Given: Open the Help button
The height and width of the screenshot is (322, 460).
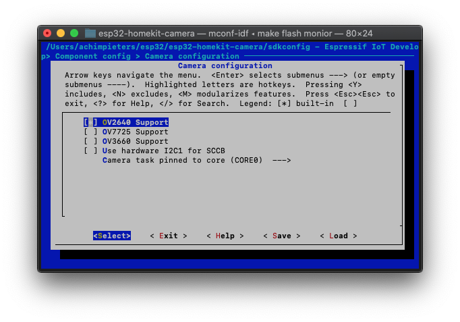Looking at the screenshot, I should click(225, 236).
